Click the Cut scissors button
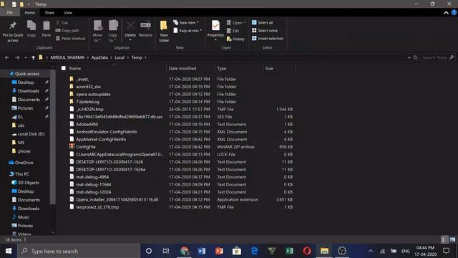The height and width of the screenshot is (258, 458). pos(62,22)
